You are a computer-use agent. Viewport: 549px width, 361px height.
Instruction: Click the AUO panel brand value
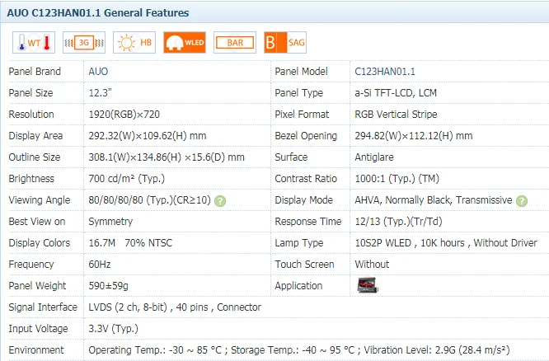pyautogui.click(x=98, y=72)
